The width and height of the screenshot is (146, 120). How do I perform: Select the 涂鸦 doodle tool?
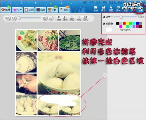(x=141, y=9)
